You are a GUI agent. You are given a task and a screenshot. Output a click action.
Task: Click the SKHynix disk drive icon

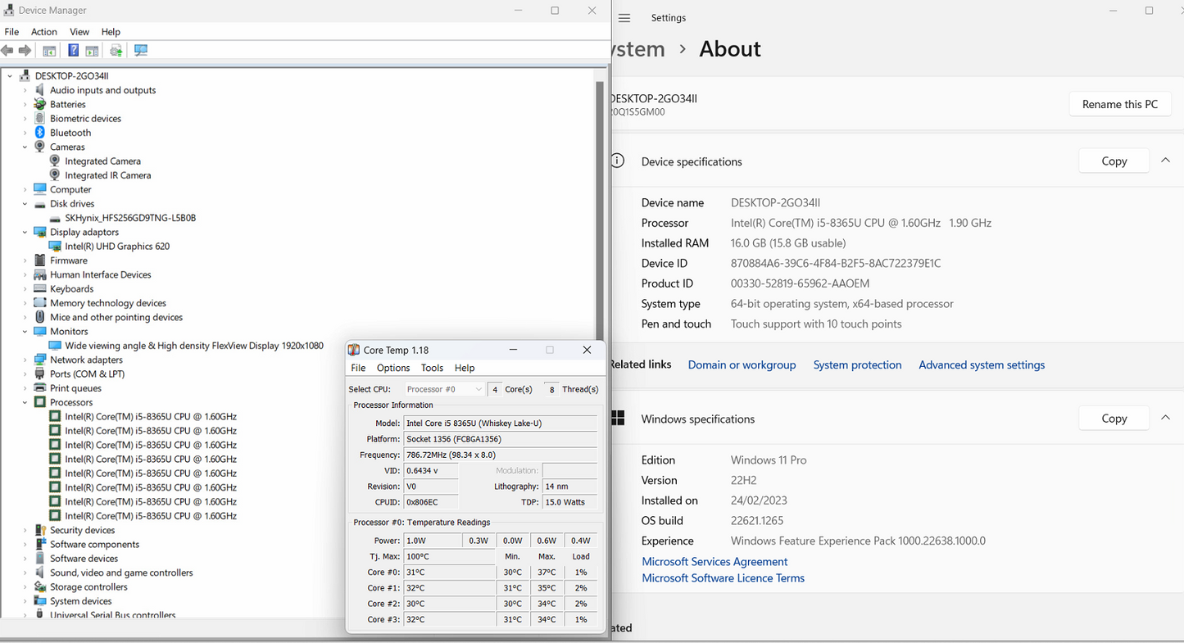(x=55, y=218)
